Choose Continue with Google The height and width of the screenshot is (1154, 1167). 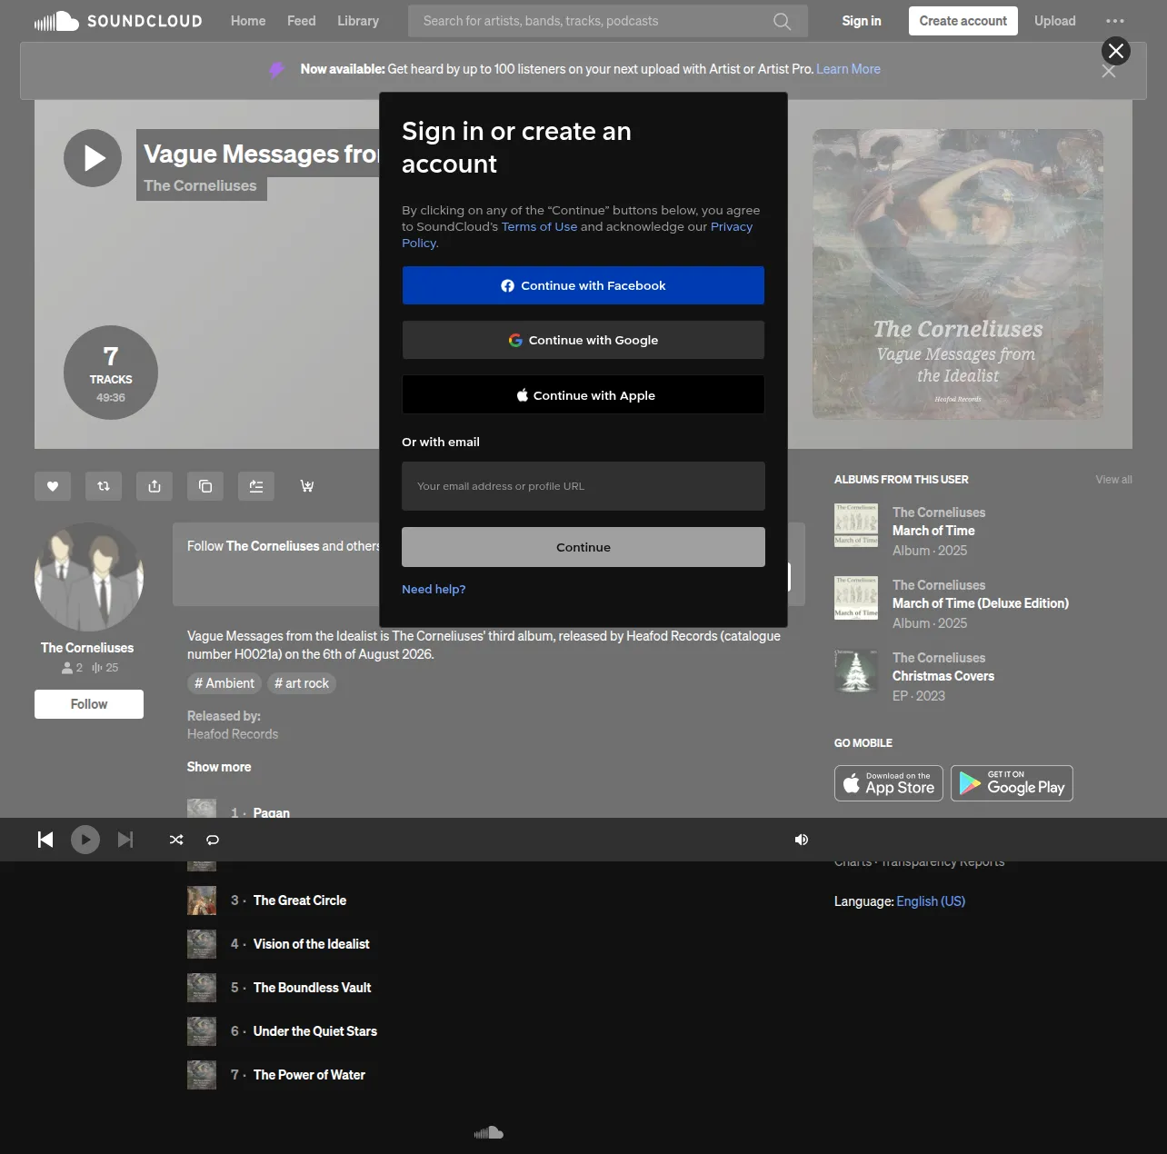583,340
